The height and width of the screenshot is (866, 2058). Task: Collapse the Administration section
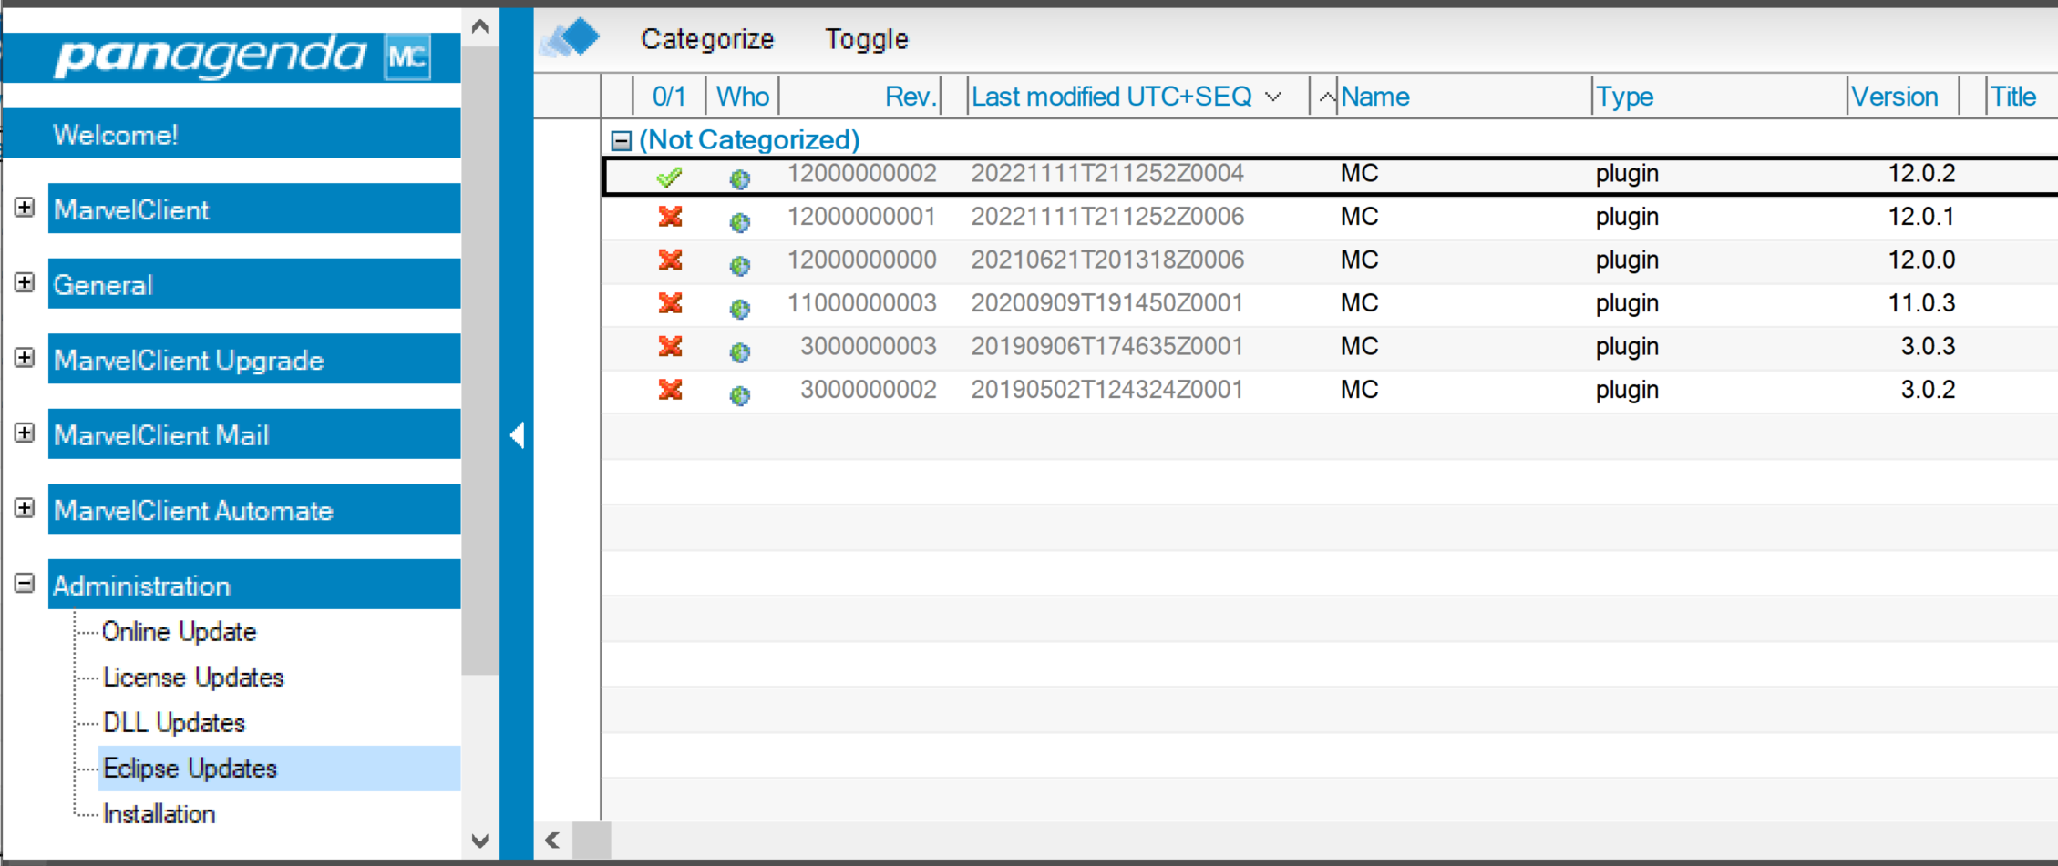(25, 583)
